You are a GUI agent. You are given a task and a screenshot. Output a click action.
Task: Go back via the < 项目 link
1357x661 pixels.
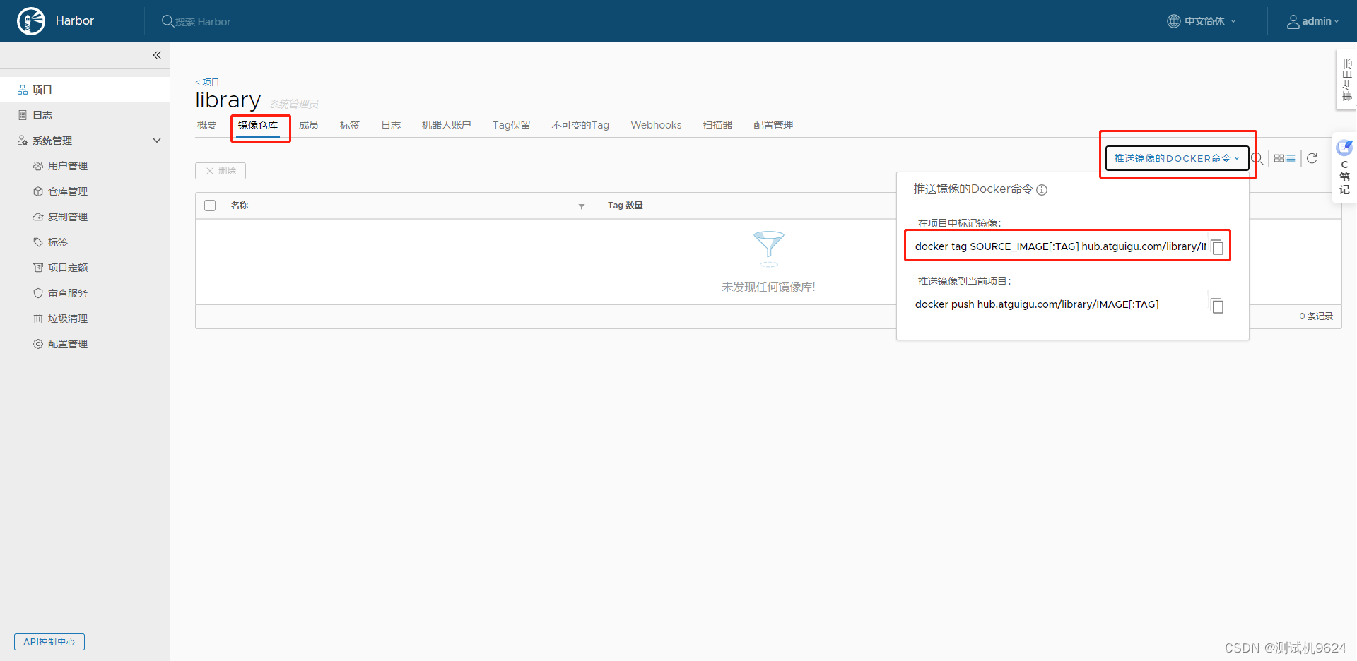pyautogui.click(x=207, y=82)
